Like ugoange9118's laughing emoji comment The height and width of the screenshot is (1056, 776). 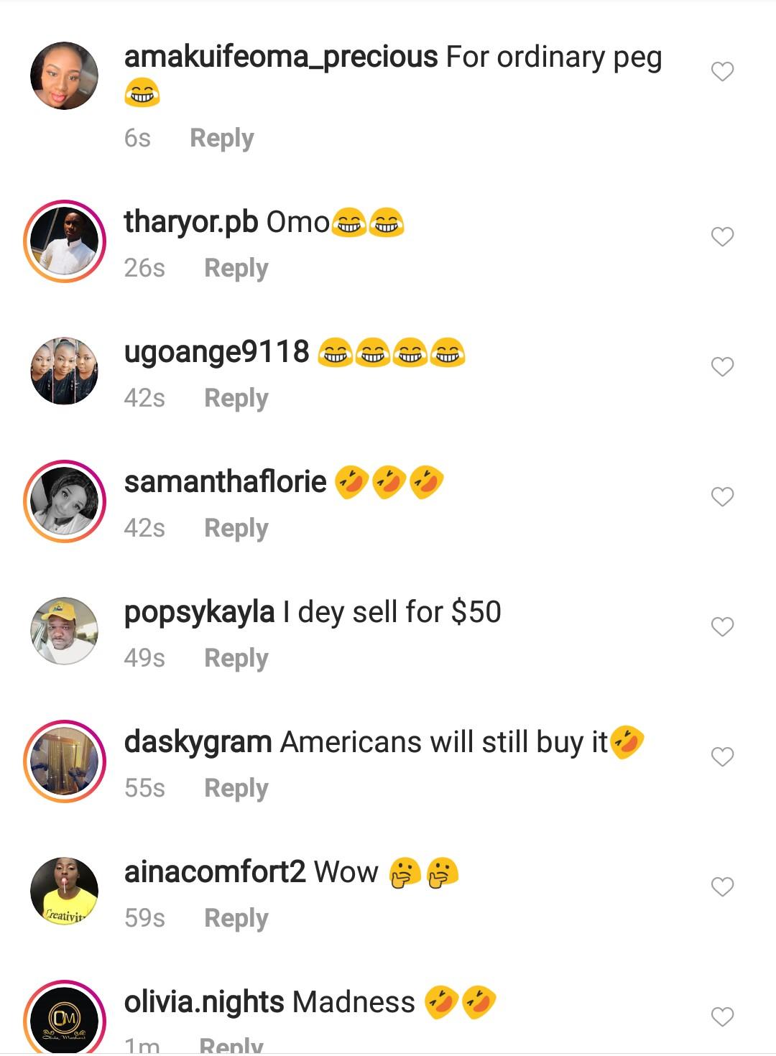(x=722, y=367)
